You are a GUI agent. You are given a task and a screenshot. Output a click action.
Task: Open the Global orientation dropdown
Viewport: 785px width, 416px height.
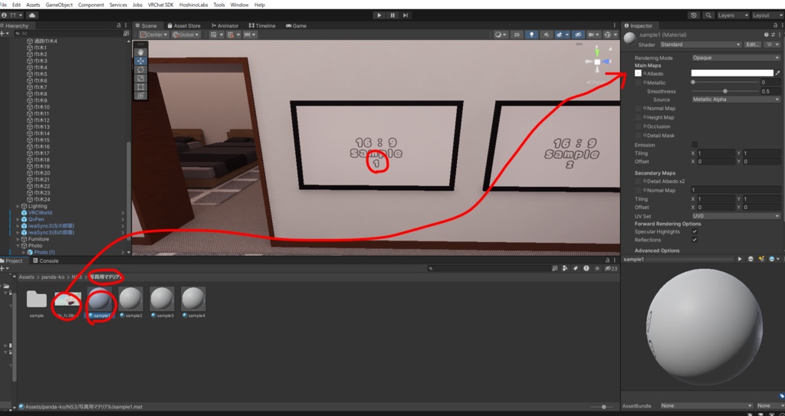tap(186, 34)
